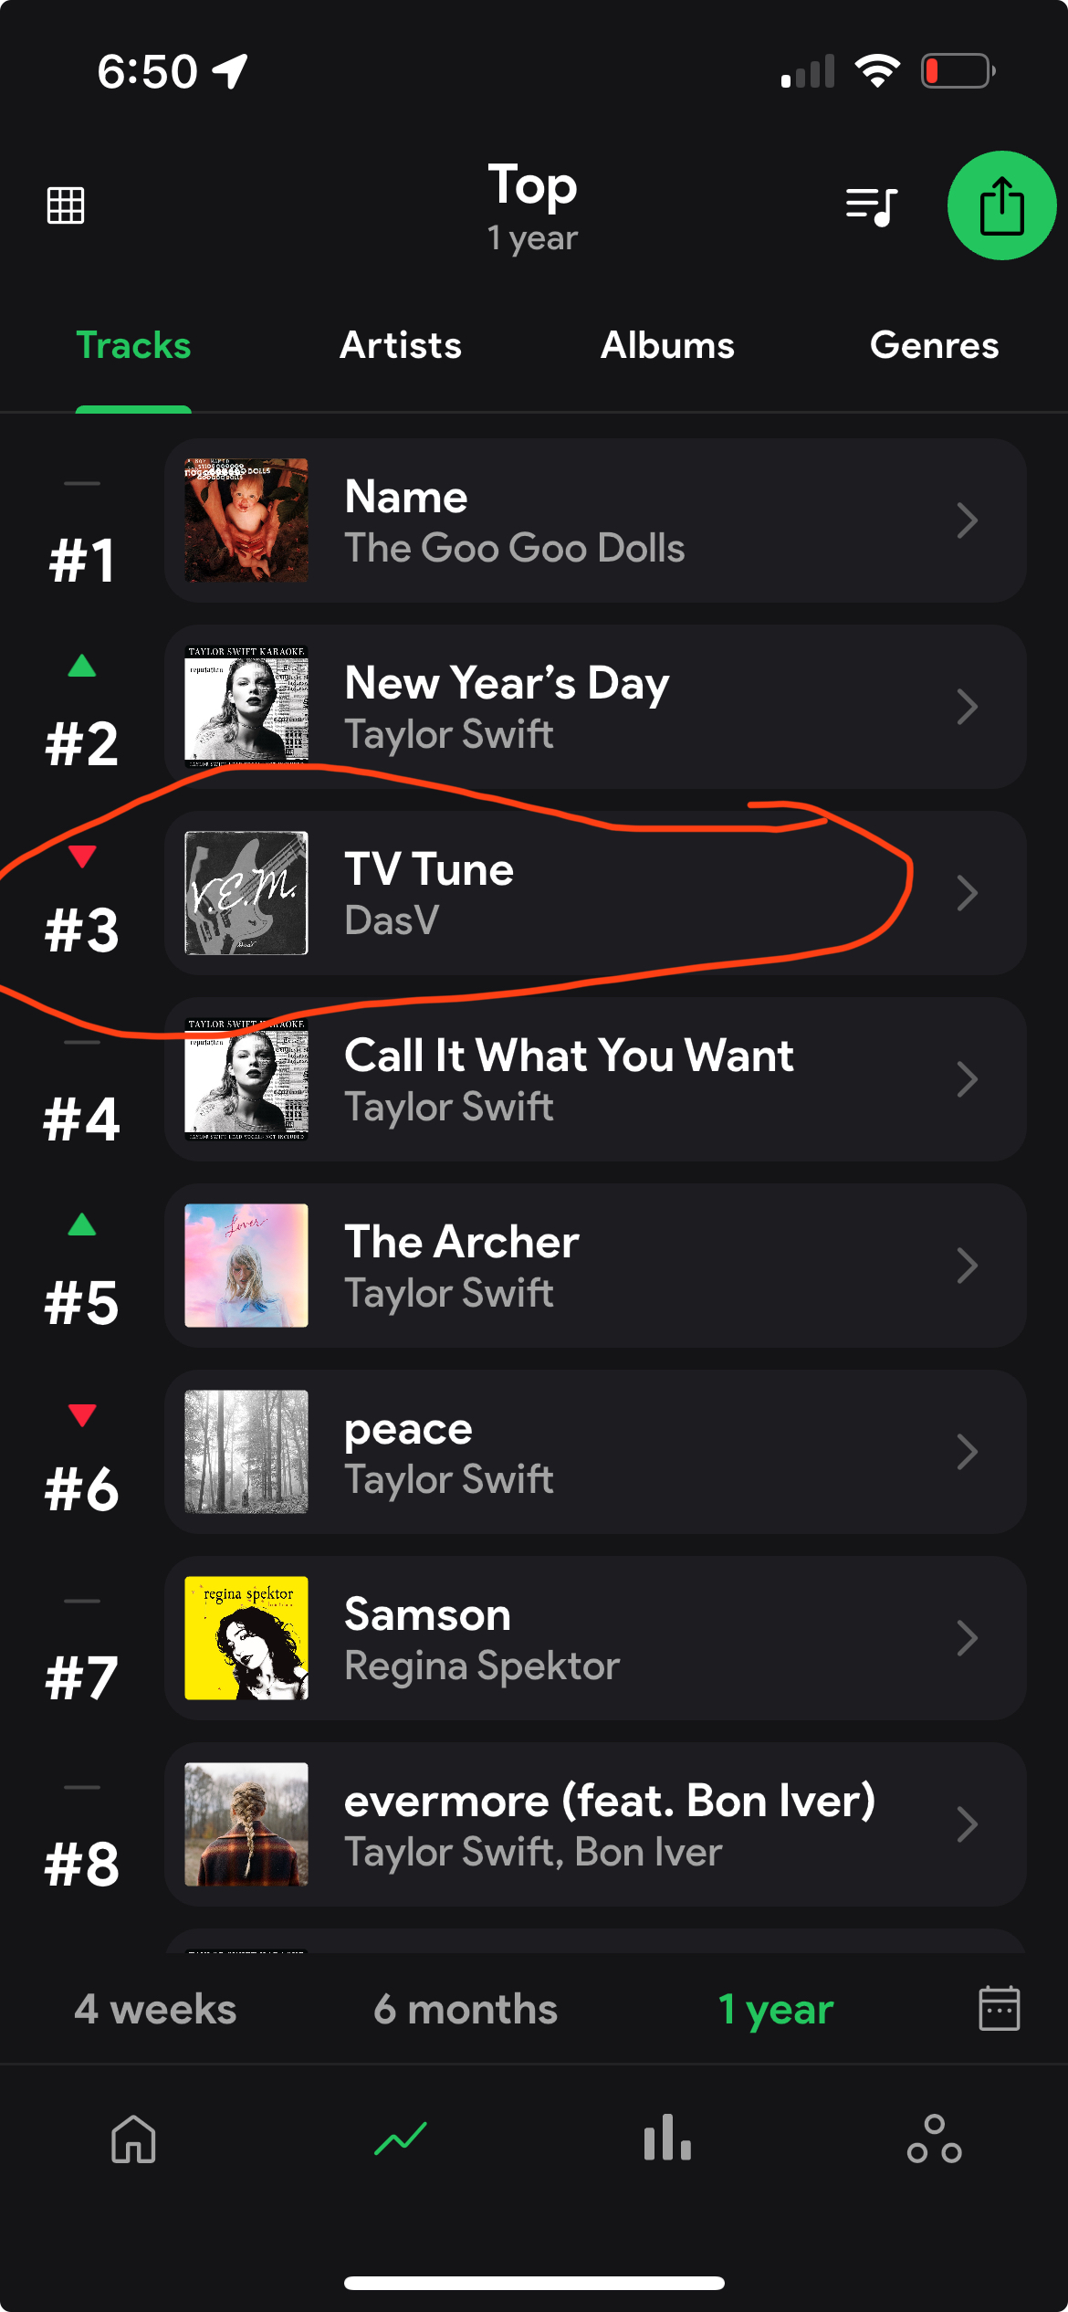Switch time range to 4 weeks
Viewport: 1068px width, 2312px height.
(155, 2009)
